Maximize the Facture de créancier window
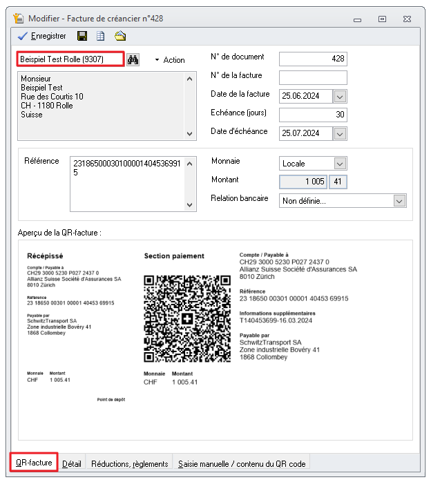 coord(382,19)
